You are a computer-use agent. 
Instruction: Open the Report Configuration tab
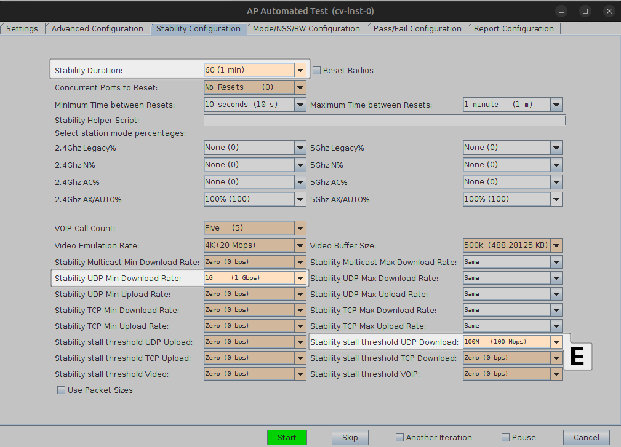[513, 29]
